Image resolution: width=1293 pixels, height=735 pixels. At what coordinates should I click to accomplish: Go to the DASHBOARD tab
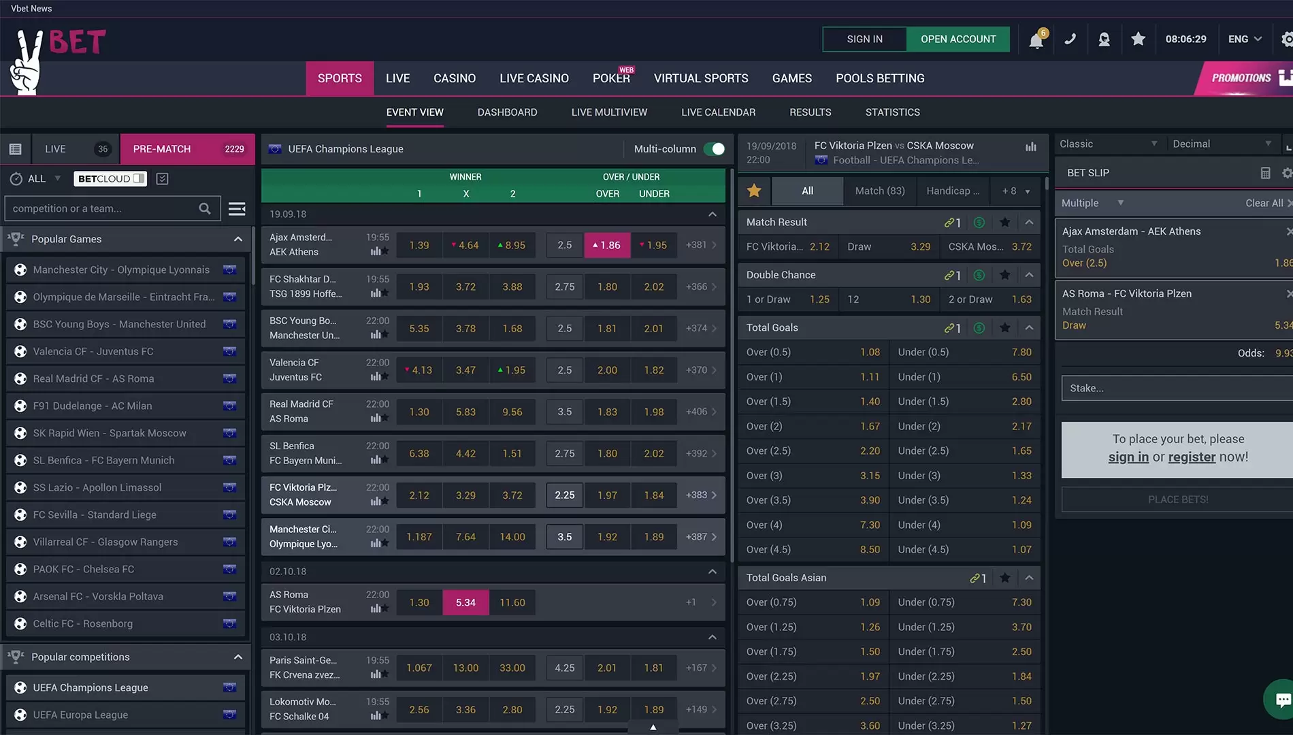pos(507,112)
